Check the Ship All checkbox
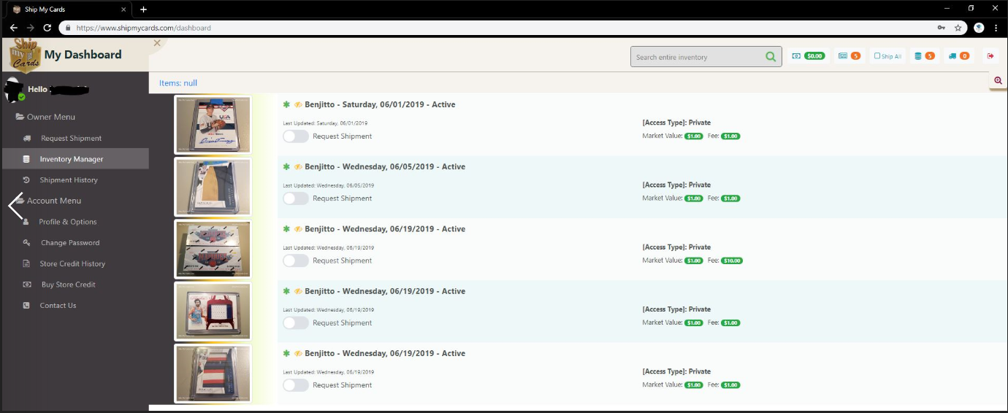Viewport: 1008px width, 413px height. point(877,56)
